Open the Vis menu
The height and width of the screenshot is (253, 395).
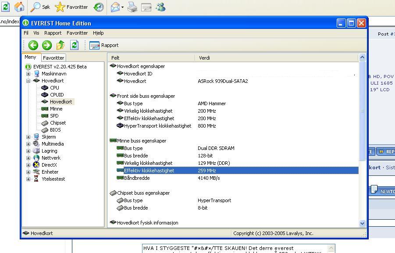click(x=36, y=33)
